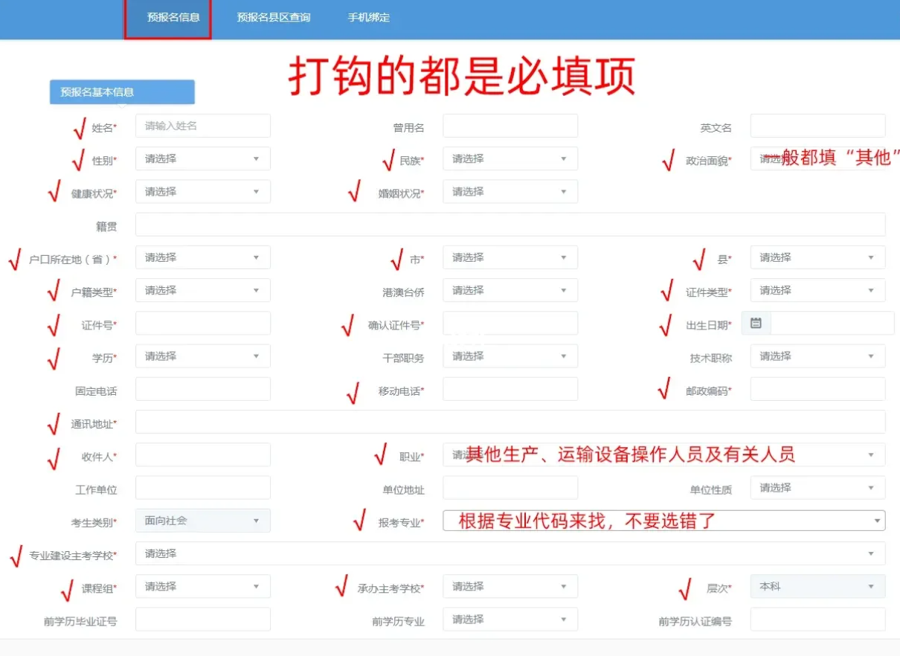Screen dimensions: 900x656
Task: Click the calendar icon beside 出生日期
Action: click(756, 324)
